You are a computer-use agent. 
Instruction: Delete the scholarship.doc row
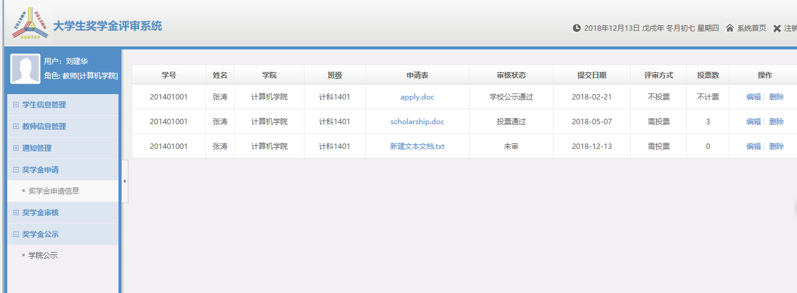click(x=776, y=121)
